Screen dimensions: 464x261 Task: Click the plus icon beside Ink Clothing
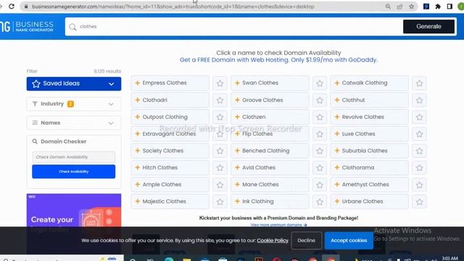click(x=237, y=202)
